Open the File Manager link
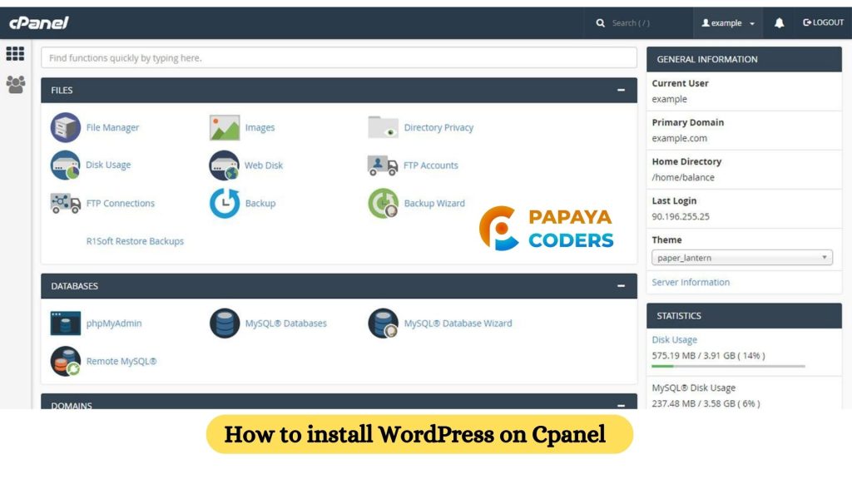Screen dimensions: 852x479 pos(112,127)
